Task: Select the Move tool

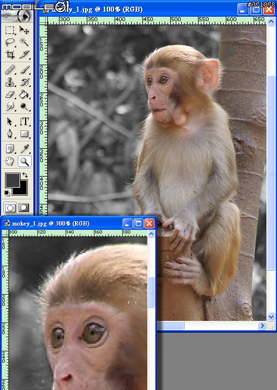Action: point(24,30)
